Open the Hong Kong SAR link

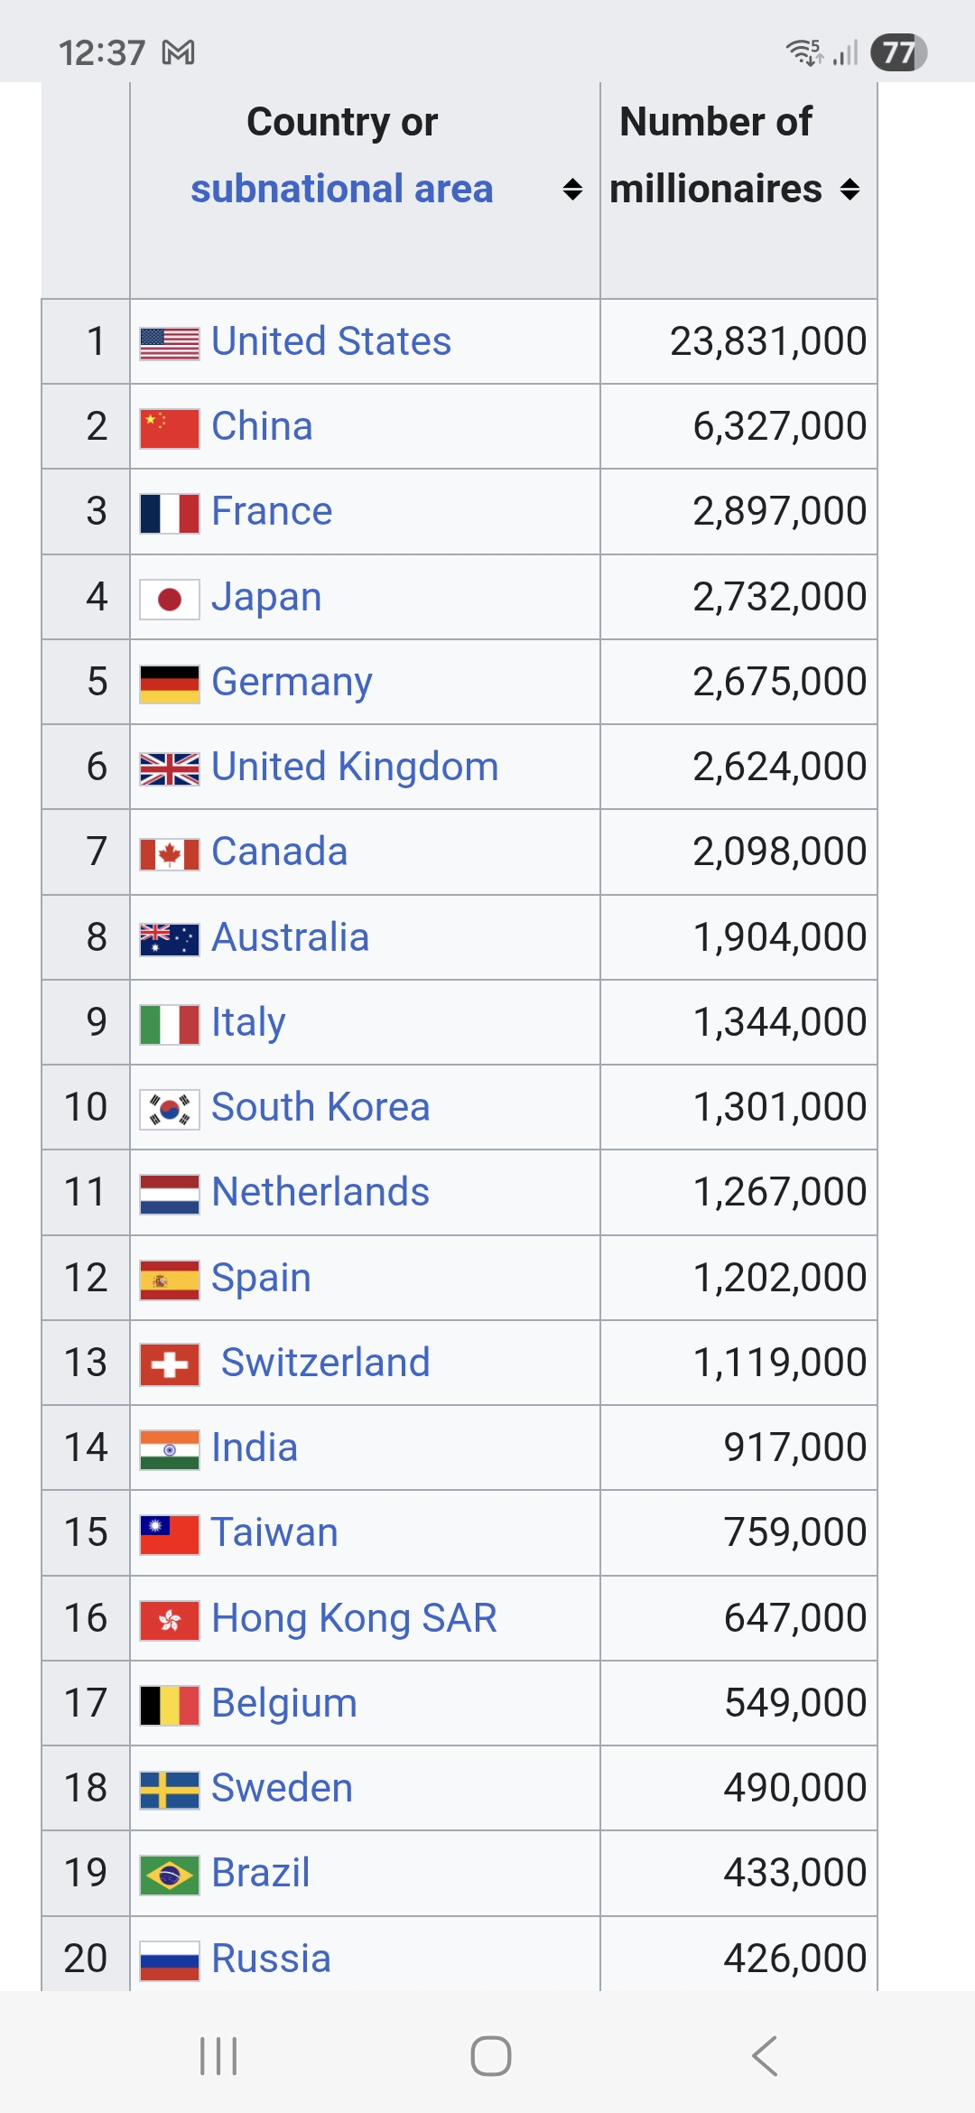pyautogui.click(x=354, y=1618)
